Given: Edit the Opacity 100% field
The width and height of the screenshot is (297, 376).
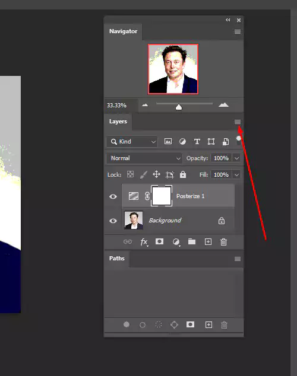Looking at the screenshot, I should 221,158.
